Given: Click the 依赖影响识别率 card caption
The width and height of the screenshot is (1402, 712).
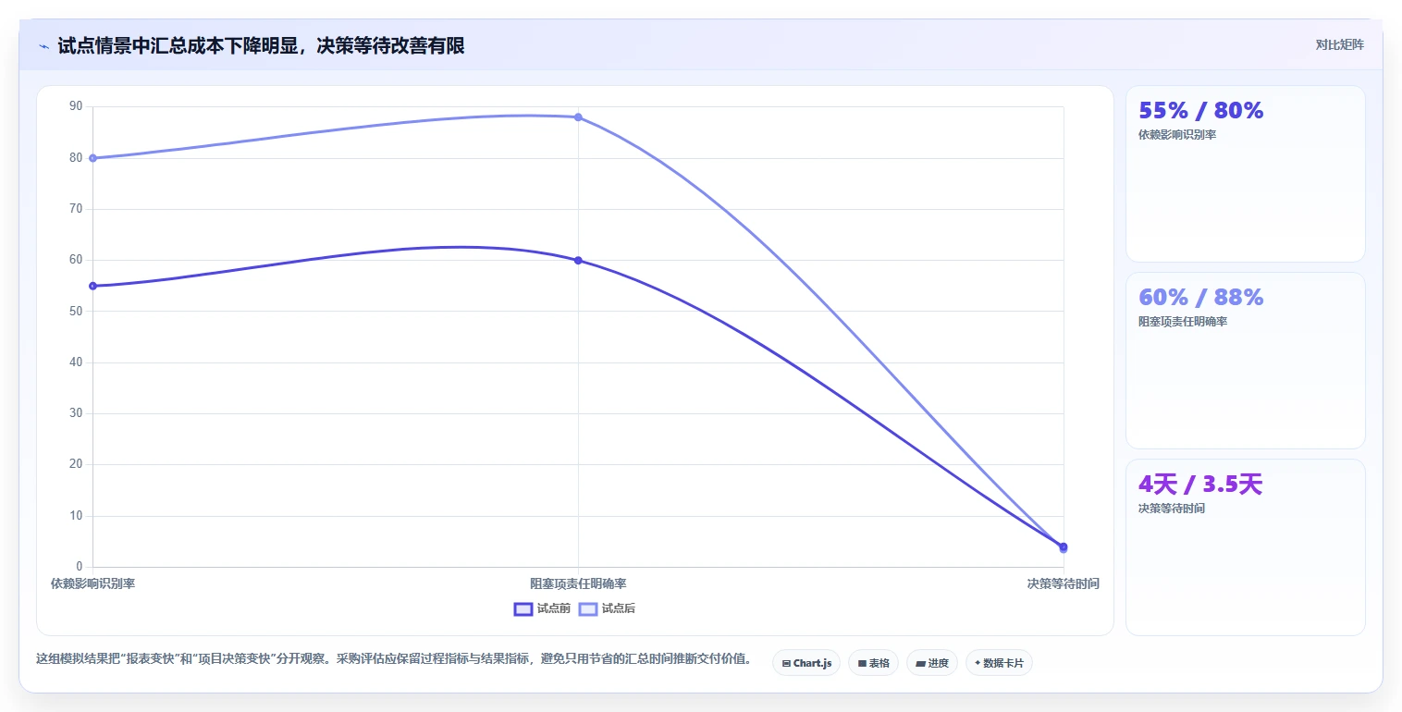Looking at the screenshot, I should [1177, 135].
